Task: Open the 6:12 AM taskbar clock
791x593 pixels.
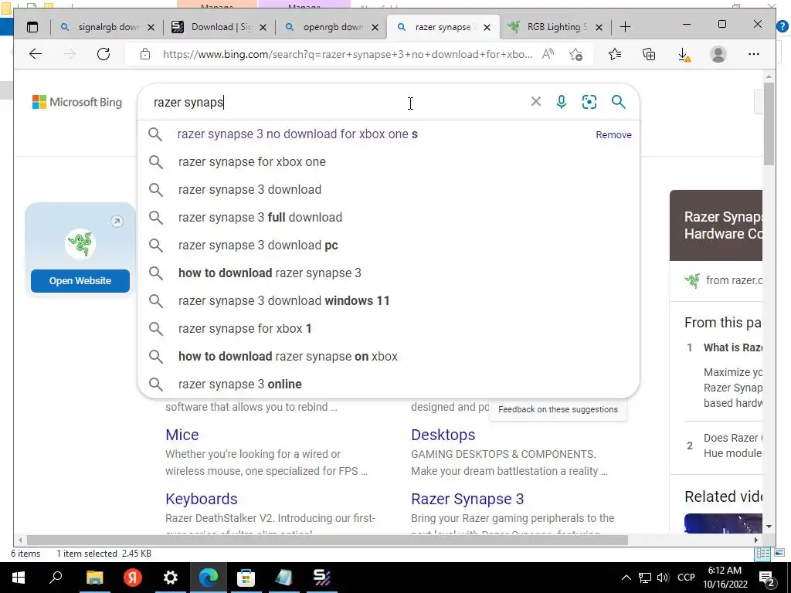Action: click(725, 578)
